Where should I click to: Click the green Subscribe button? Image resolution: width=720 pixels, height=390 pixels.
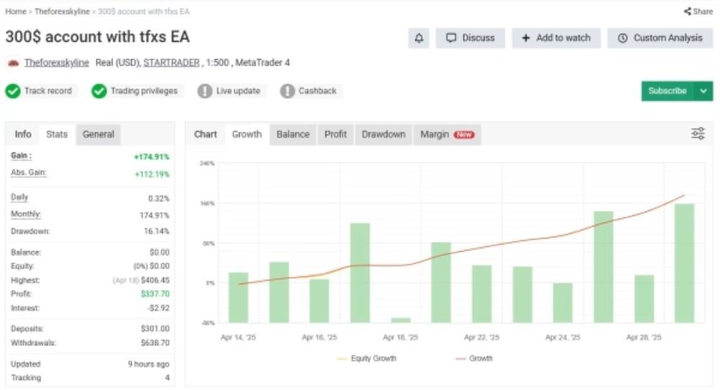[x=667, y=91]
